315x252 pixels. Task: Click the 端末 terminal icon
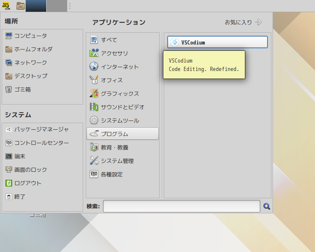click(9, 156)
